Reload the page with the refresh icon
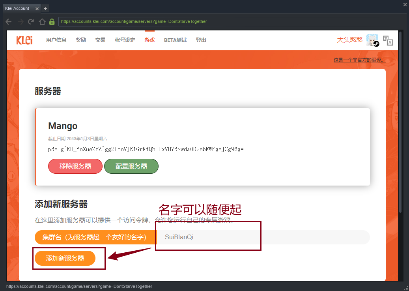 point(31,22)
